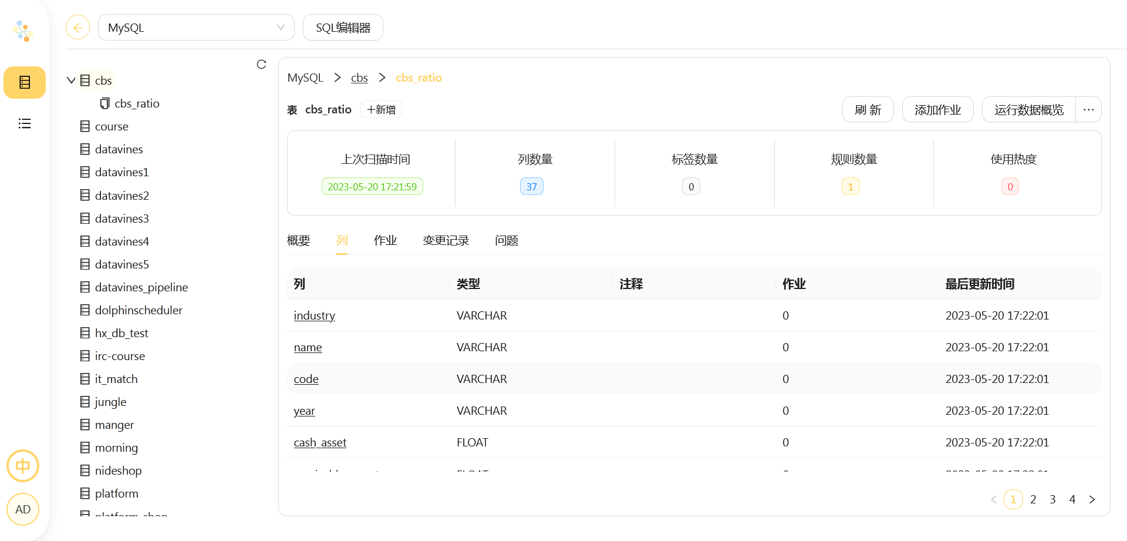Click the platform database icon
1127x541 pixels.
[x=85, y=493]
